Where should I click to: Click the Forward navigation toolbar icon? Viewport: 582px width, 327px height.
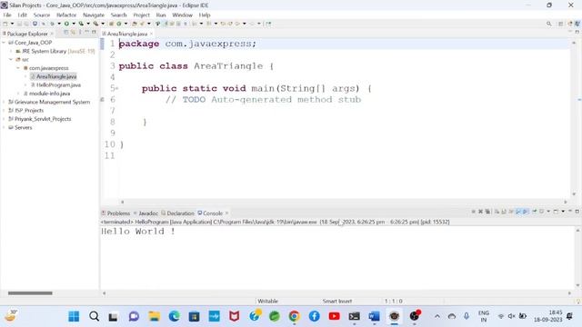pyautogui.click(x=252, y=24)
